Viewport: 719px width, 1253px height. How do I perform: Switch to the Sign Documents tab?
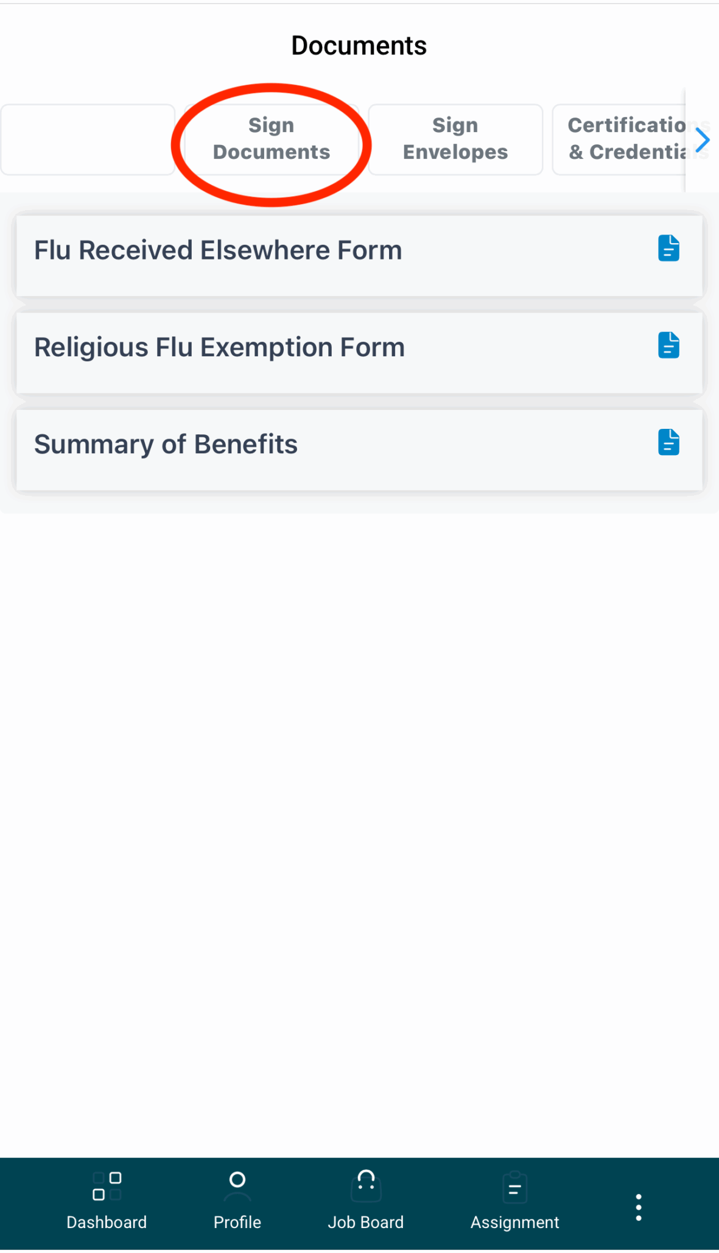(272, 139)
